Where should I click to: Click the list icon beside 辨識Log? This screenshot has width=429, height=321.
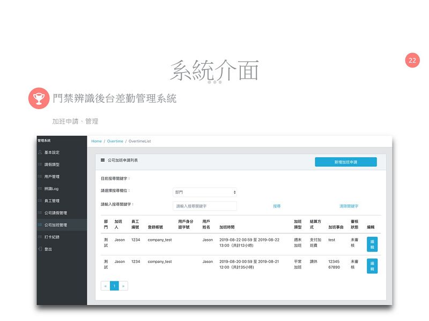tap(40, 188)
